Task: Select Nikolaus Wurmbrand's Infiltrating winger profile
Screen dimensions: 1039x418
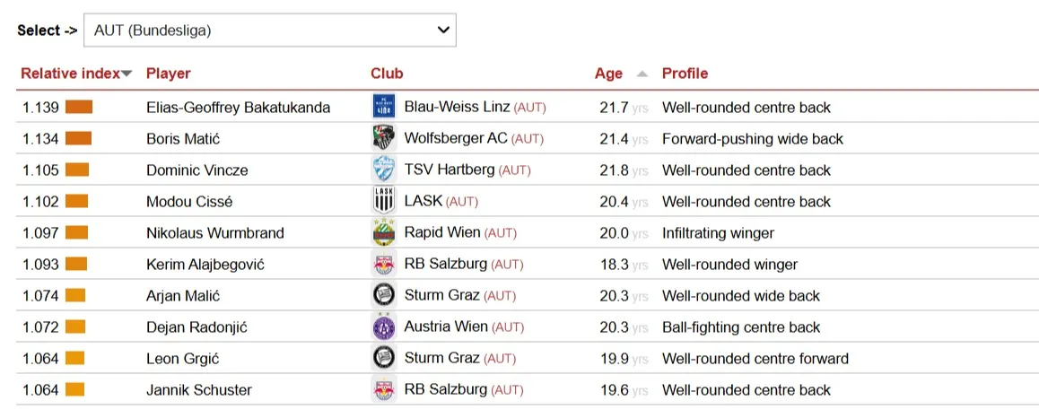Action: 718,233
